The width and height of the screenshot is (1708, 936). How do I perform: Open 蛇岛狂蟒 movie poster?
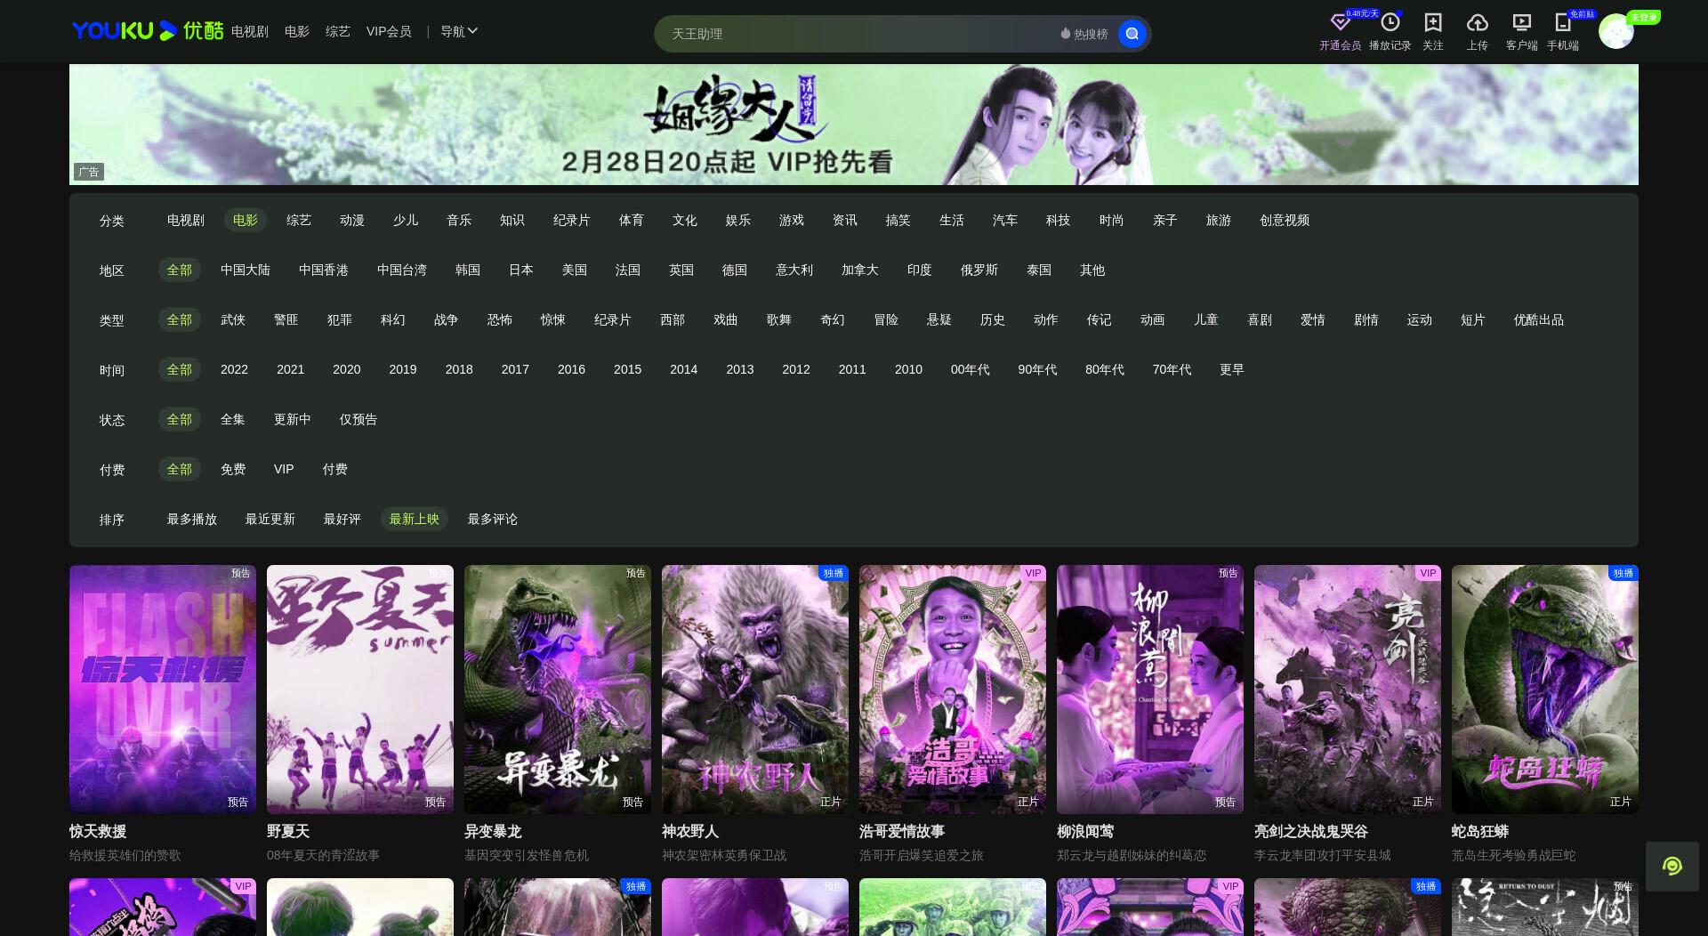pyautogui.click(x=1545, y=689)
